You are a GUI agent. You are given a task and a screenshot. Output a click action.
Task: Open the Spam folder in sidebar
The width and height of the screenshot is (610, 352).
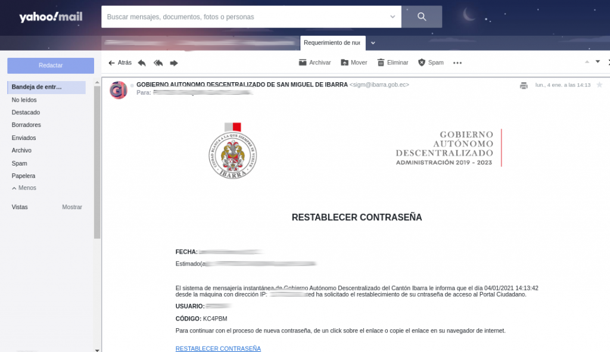click(20, 163)
